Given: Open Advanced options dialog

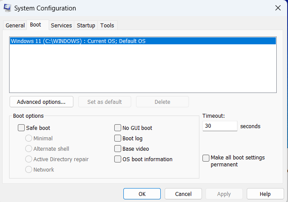Looking at the screenshot, I should point(41,102).
